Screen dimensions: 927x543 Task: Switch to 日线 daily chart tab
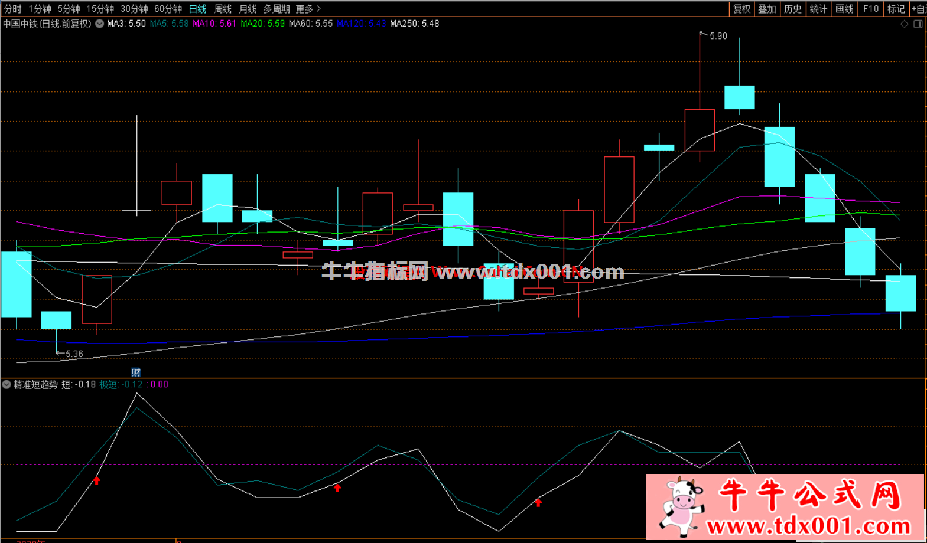click(197, 9)
